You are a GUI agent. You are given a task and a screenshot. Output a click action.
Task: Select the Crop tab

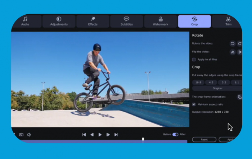[194, 21]
